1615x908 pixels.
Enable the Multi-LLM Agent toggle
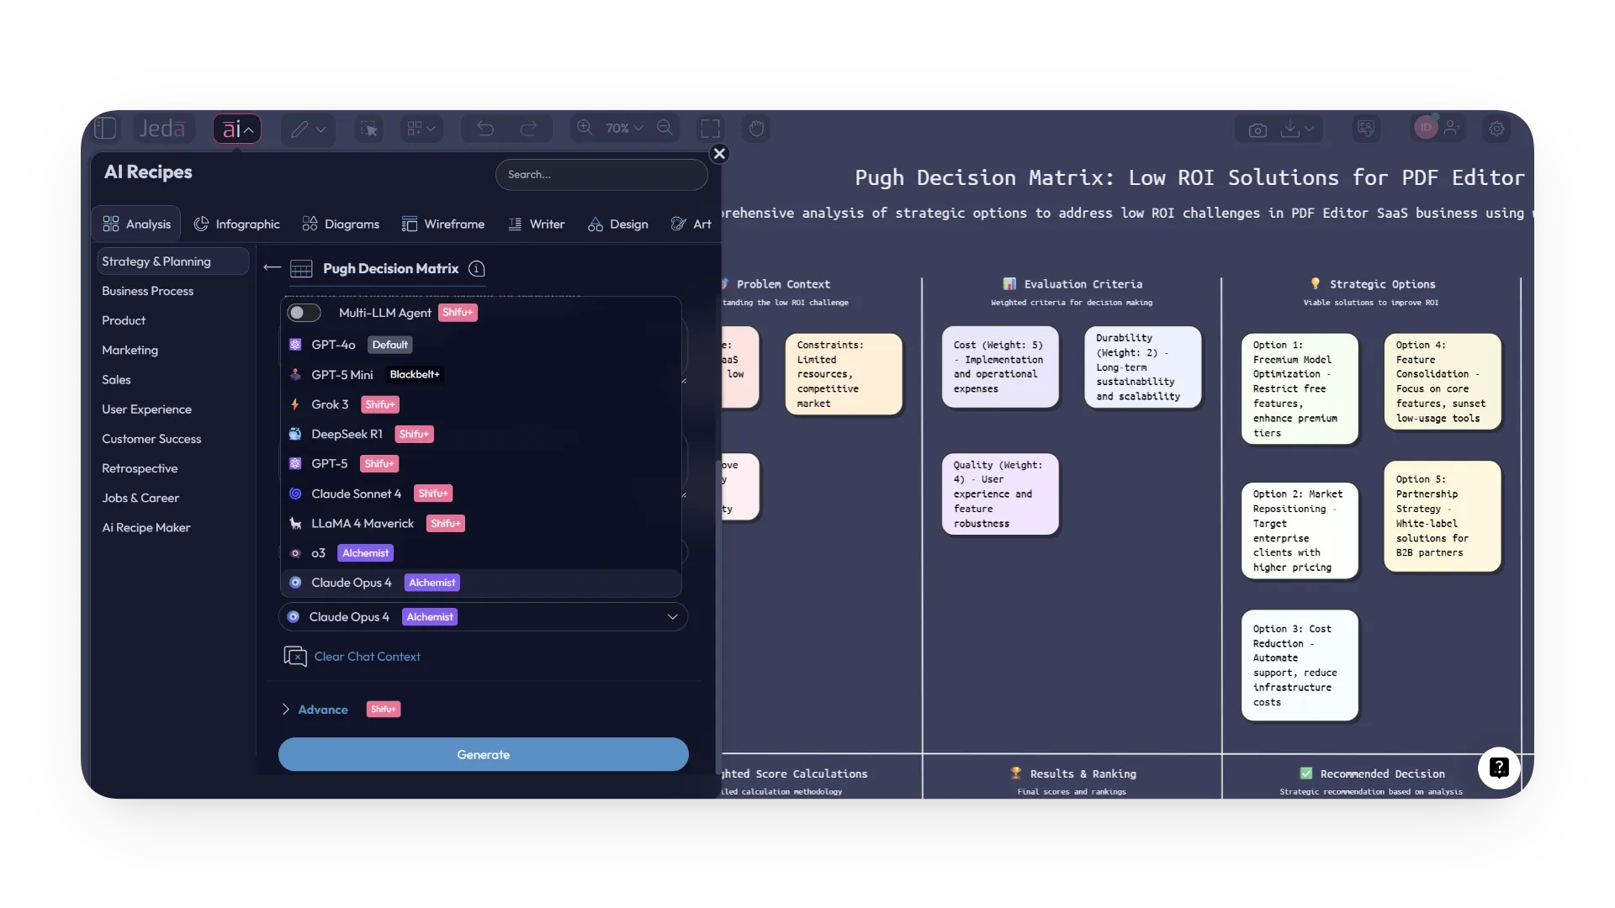tap(304, 312)
